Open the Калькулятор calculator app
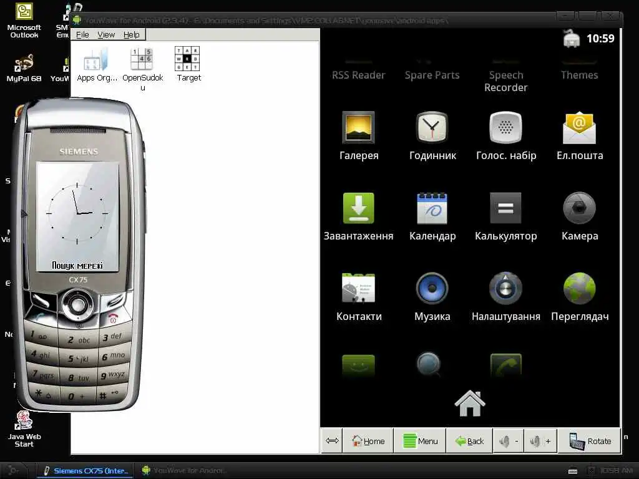The width and height of the screenshot is (639, 479). point(505,216)
